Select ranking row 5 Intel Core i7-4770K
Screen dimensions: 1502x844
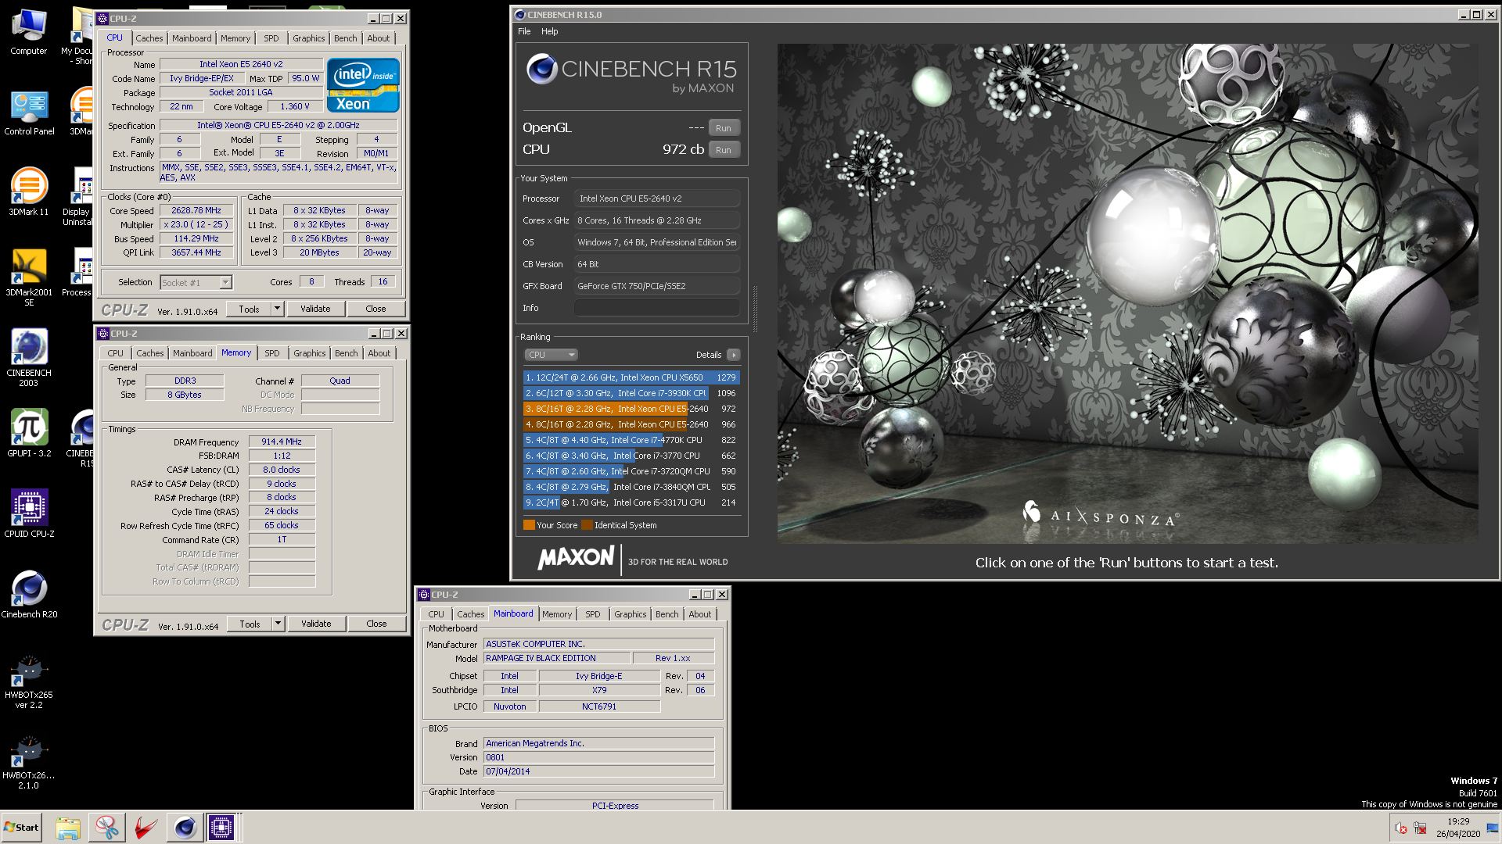[x=631, y=440]
